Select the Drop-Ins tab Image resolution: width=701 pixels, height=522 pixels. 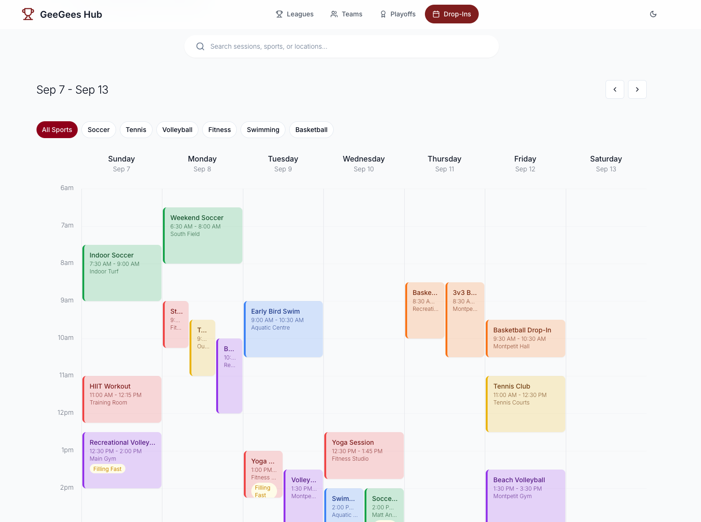click(x=452, y=14)
